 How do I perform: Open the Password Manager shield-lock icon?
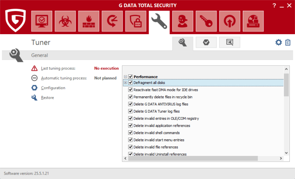[x=136, y=21]
